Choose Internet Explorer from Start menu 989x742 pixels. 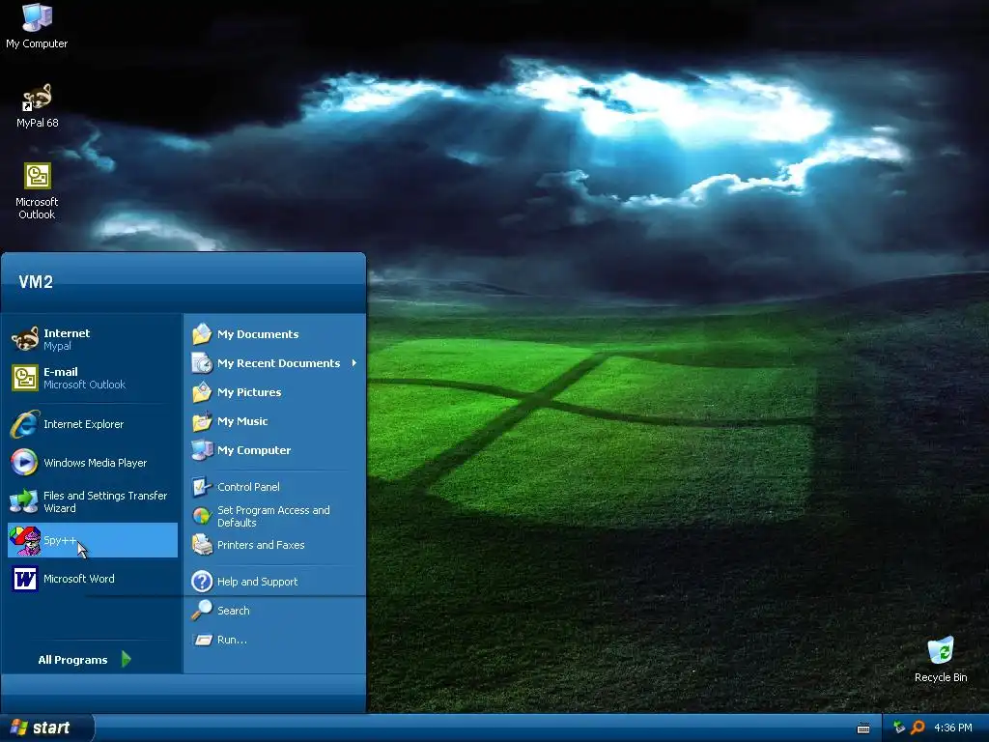[93, 424]
